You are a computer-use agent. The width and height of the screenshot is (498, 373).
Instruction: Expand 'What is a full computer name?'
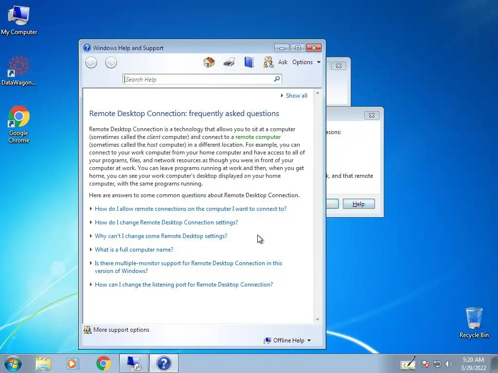point(134,250)
